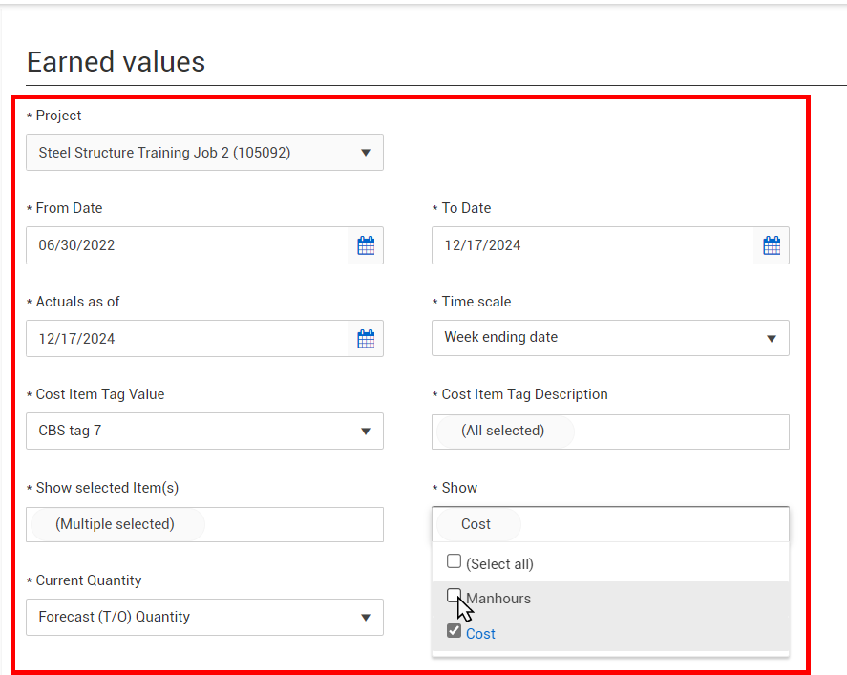Select the Manhours option label
Image resolution: width=847 pixels, height=675 pixels.
(x=498, y=599)
